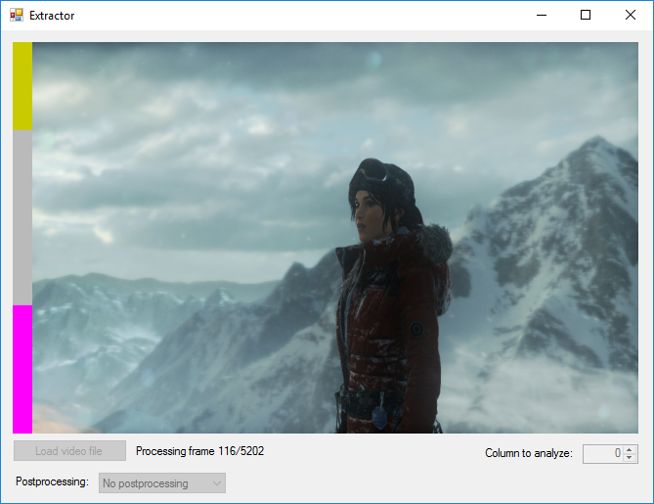The width and height of the screenshot is (654, 504).
Task: Click the 'Postprocessing:' label
Action: tap(52, 481)
